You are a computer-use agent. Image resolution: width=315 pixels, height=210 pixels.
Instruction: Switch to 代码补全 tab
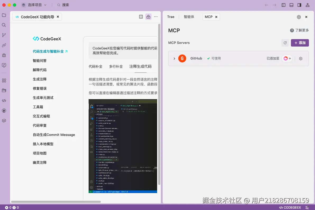95,66
